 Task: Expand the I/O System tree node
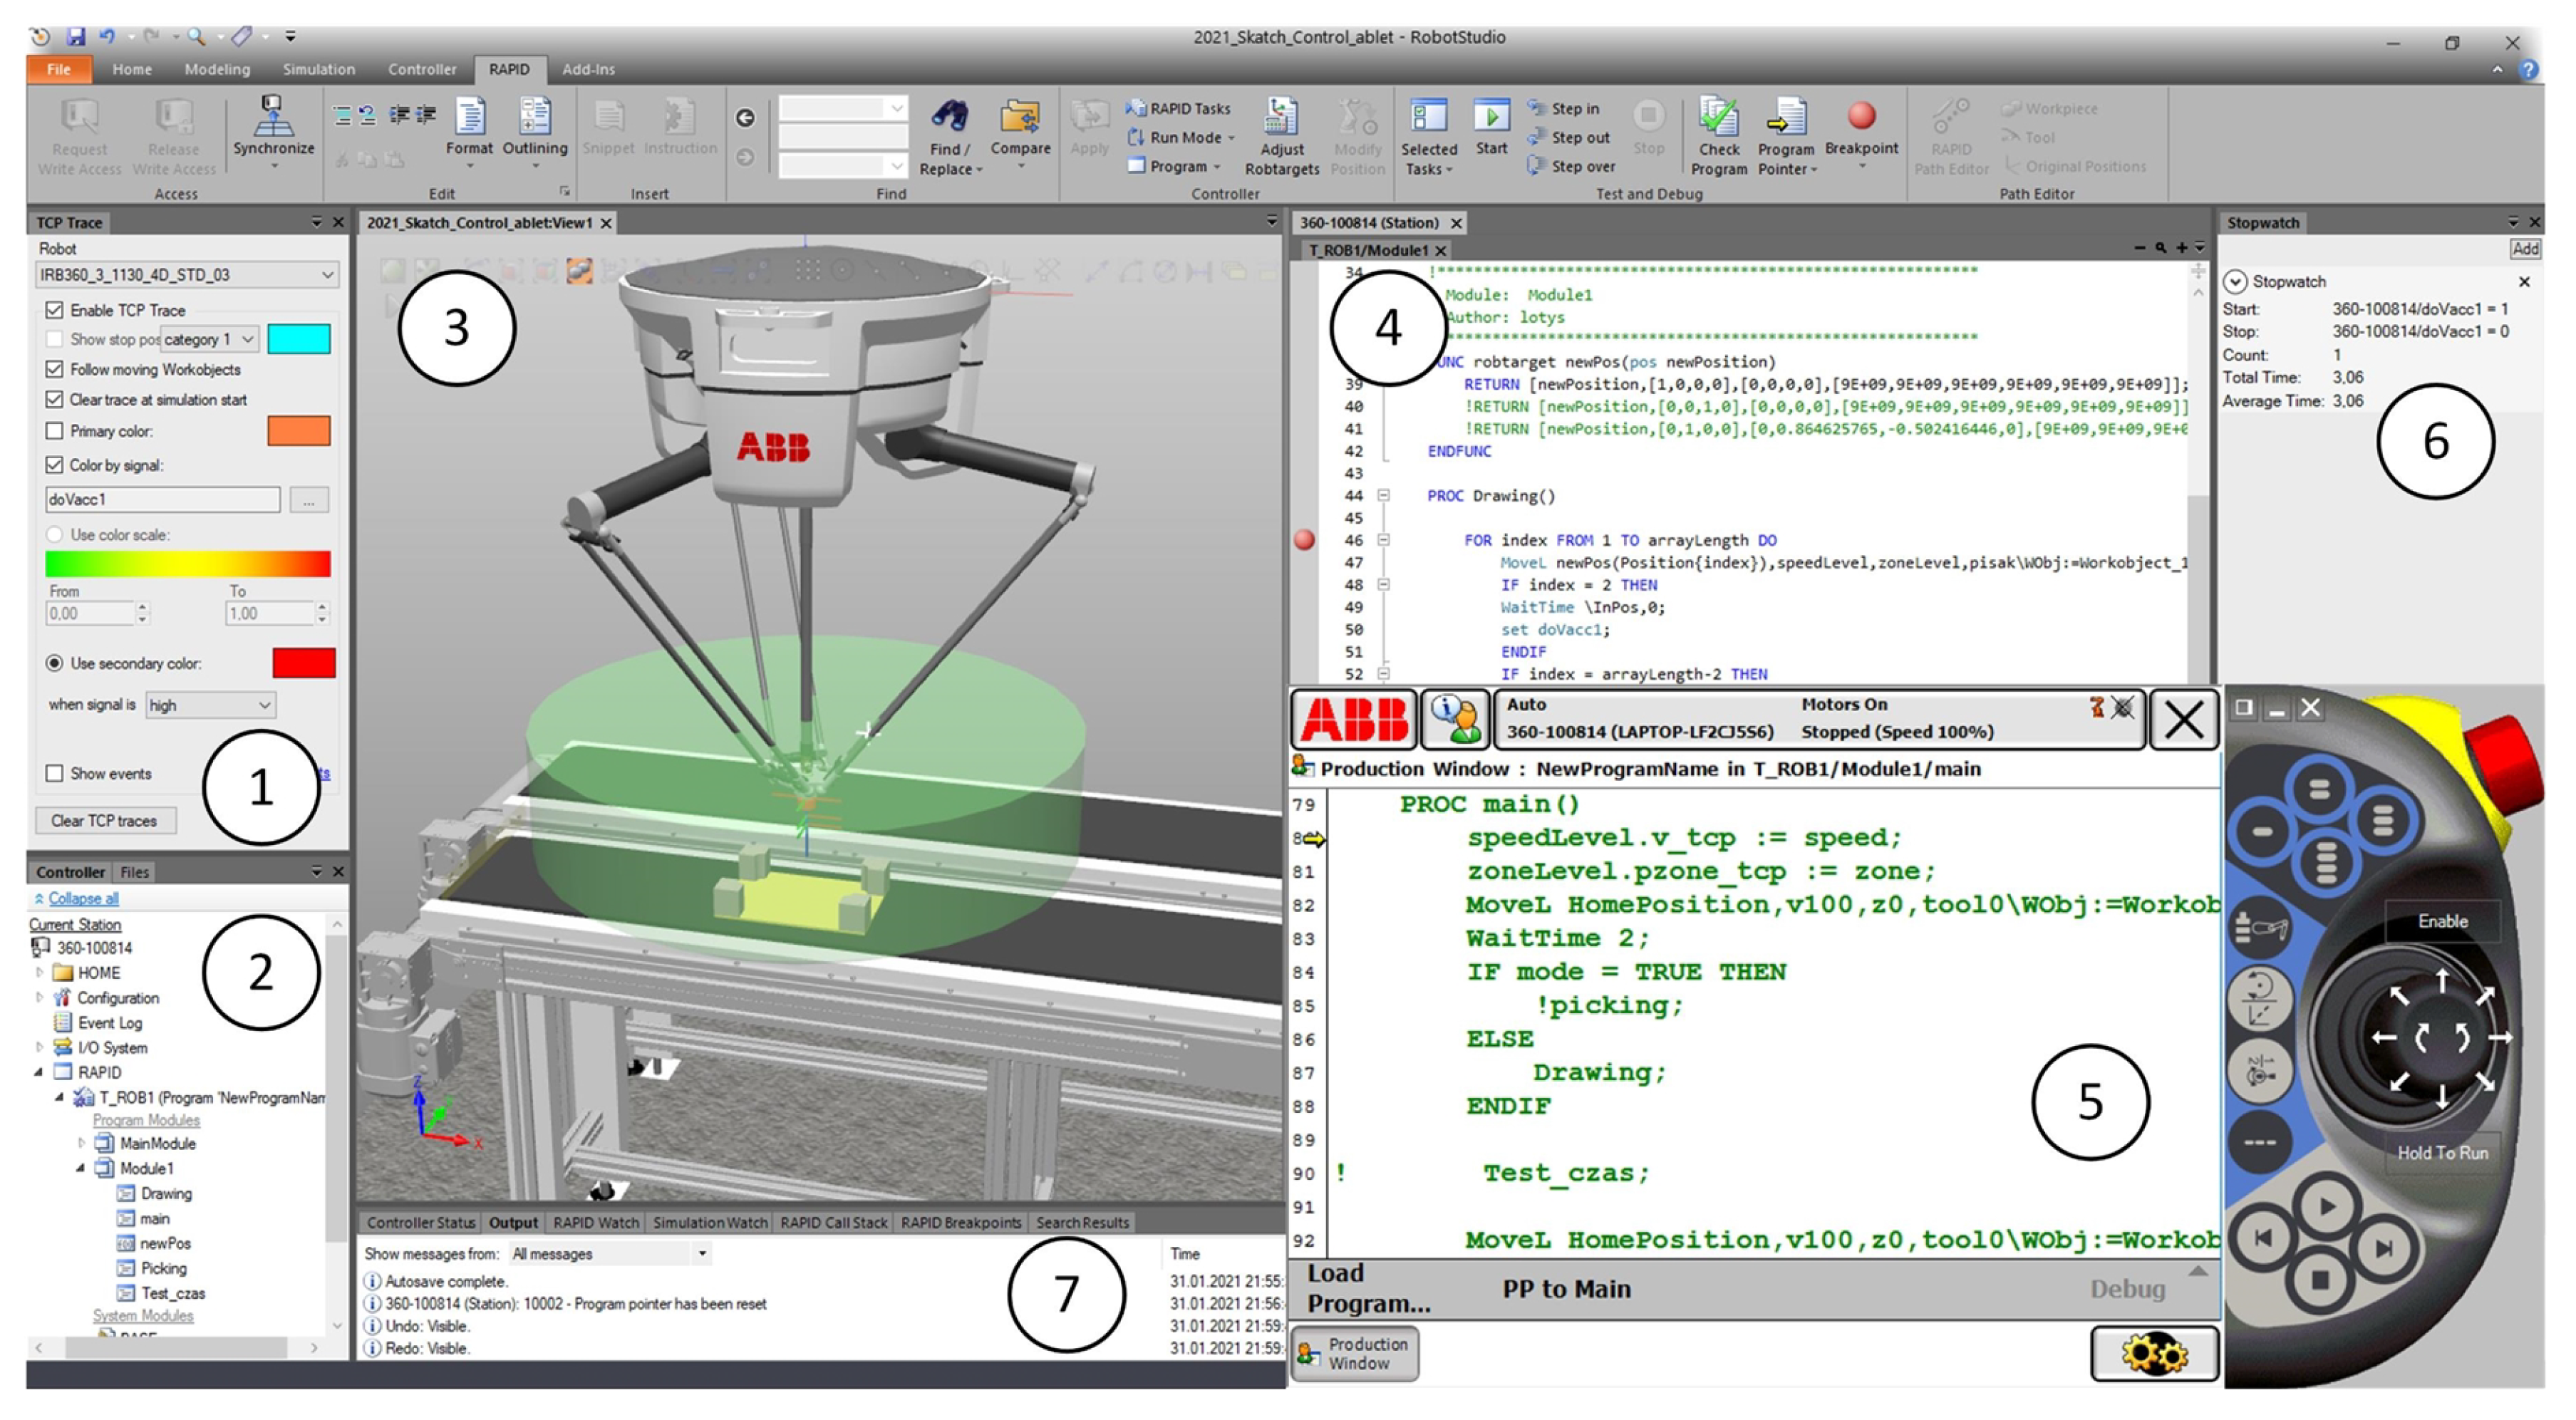(x=40, y=1047)
